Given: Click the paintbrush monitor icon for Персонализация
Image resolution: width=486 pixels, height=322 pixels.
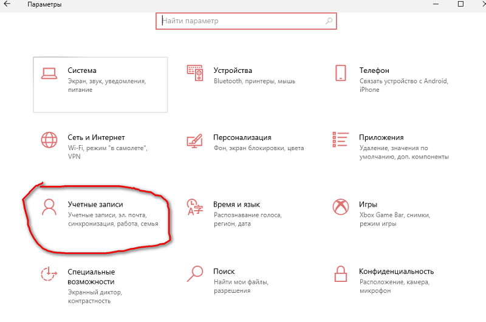Looking at the screenshot, I should 194,141.
